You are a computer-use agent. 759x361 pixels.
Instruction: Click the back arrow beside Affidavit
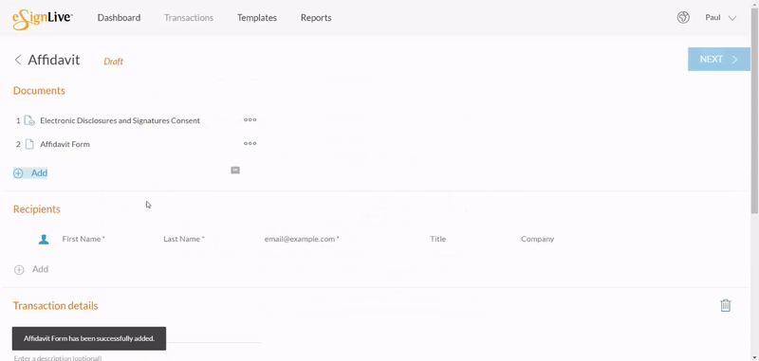18,60
